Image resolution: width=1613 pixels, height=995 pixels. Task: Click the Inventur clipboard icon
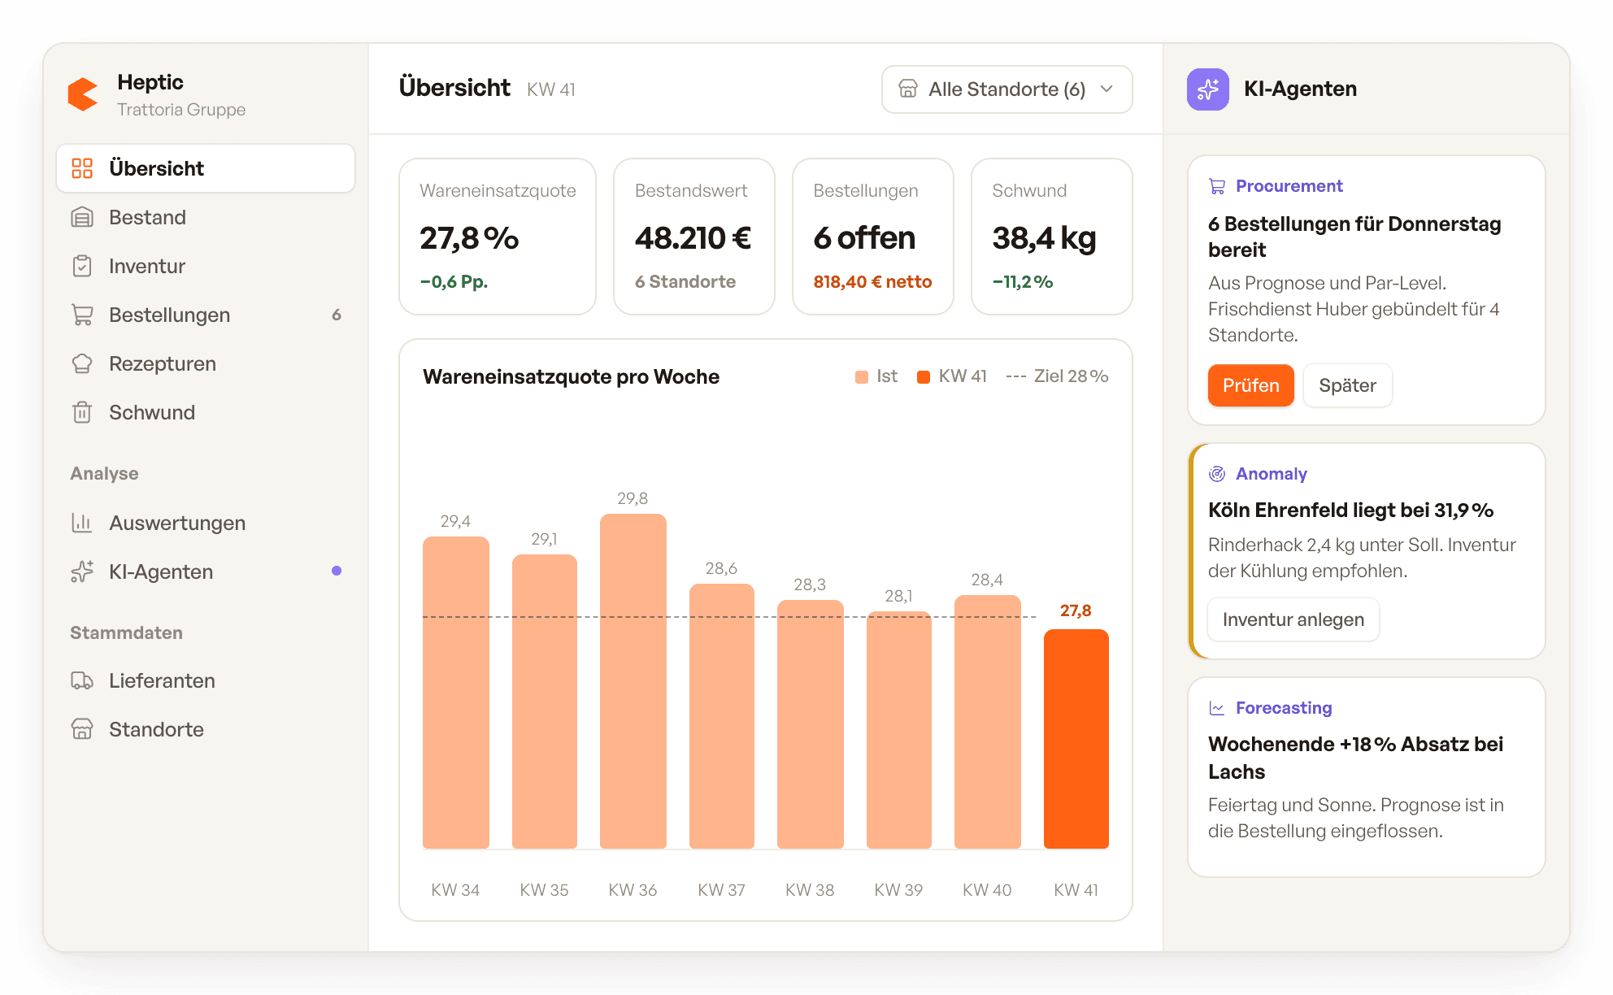[x=82, y=266]
